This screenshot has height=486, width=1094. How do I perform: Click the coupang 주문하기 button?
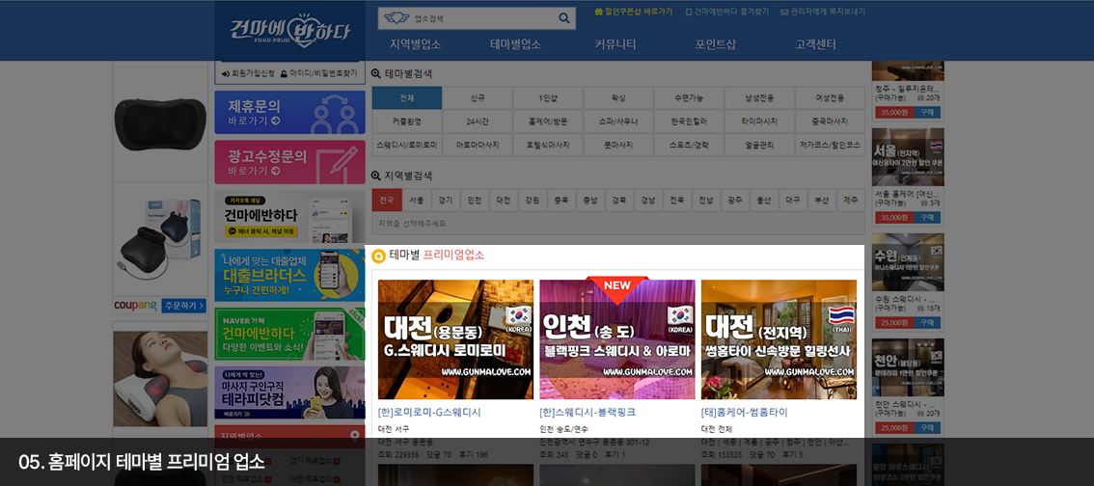coord(184,306)
